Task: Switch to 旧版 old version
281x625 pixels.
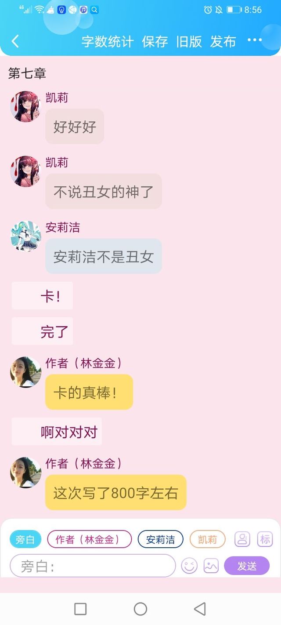Action: tap(189, 41)
